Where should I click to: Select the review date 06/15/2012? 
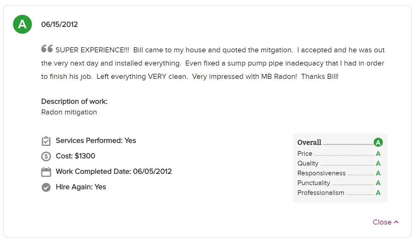coord(59,25)
